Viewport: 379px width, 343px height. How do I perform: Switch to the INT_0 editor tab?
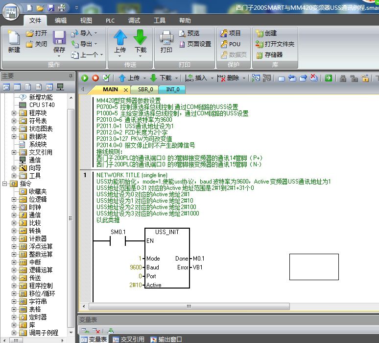[172, 89]
